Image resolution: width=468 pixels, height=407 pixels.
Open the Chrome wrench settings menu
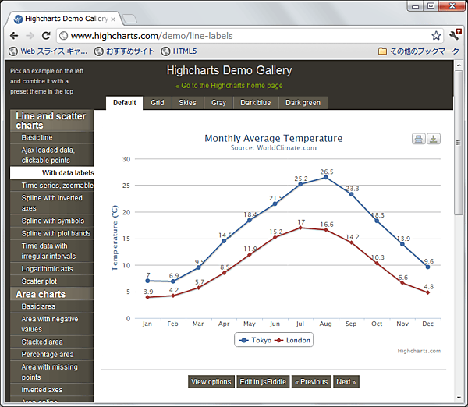coord(456,36)
